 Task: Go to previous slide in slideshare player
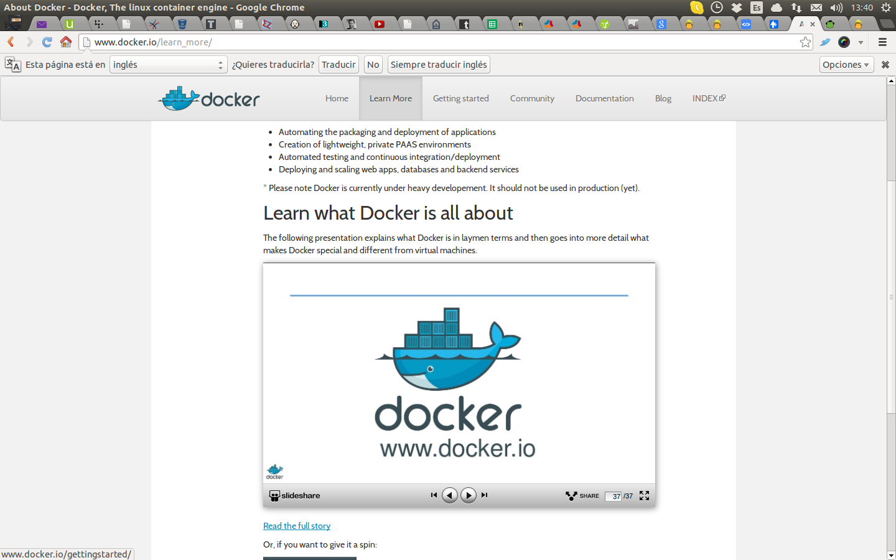[x=449, y=495]
